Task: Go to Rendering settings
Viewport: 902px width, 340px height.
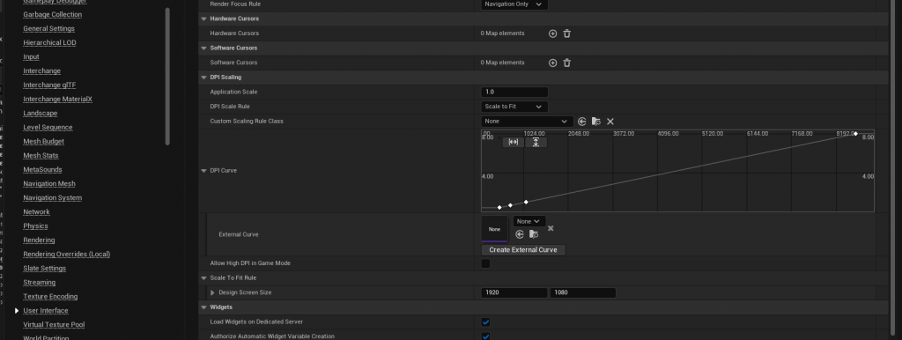Action: coord(39,240)
